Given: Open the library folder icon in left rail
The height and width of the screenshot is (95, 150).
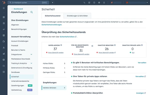Looking at the screenshot, I should (x=4, y=66).
